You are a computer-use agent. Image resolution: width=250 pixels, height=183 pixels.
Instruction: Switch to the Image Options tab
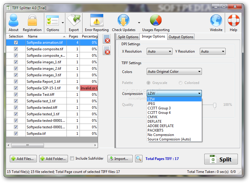click(154, 36)
